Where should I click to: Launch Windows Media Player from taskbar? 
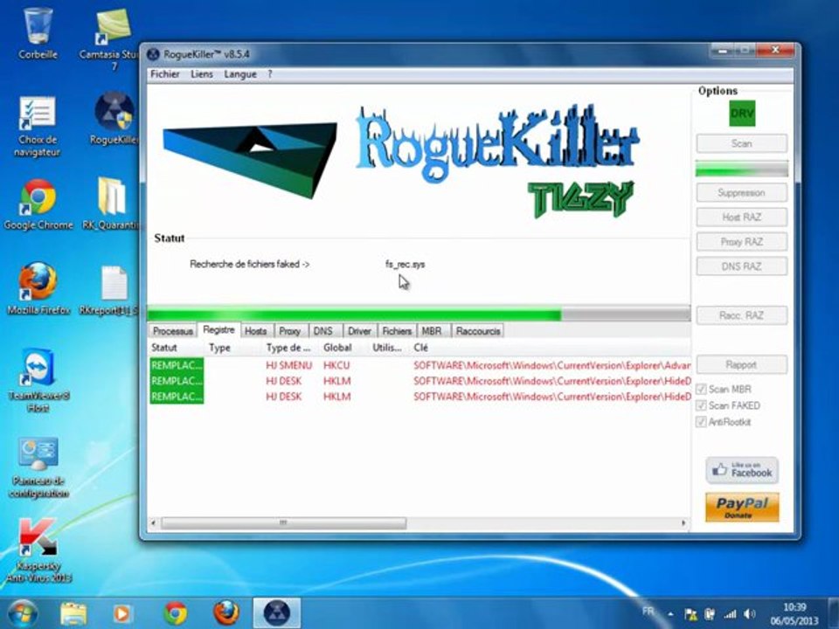pyautogui.click(x=122, y=613)
